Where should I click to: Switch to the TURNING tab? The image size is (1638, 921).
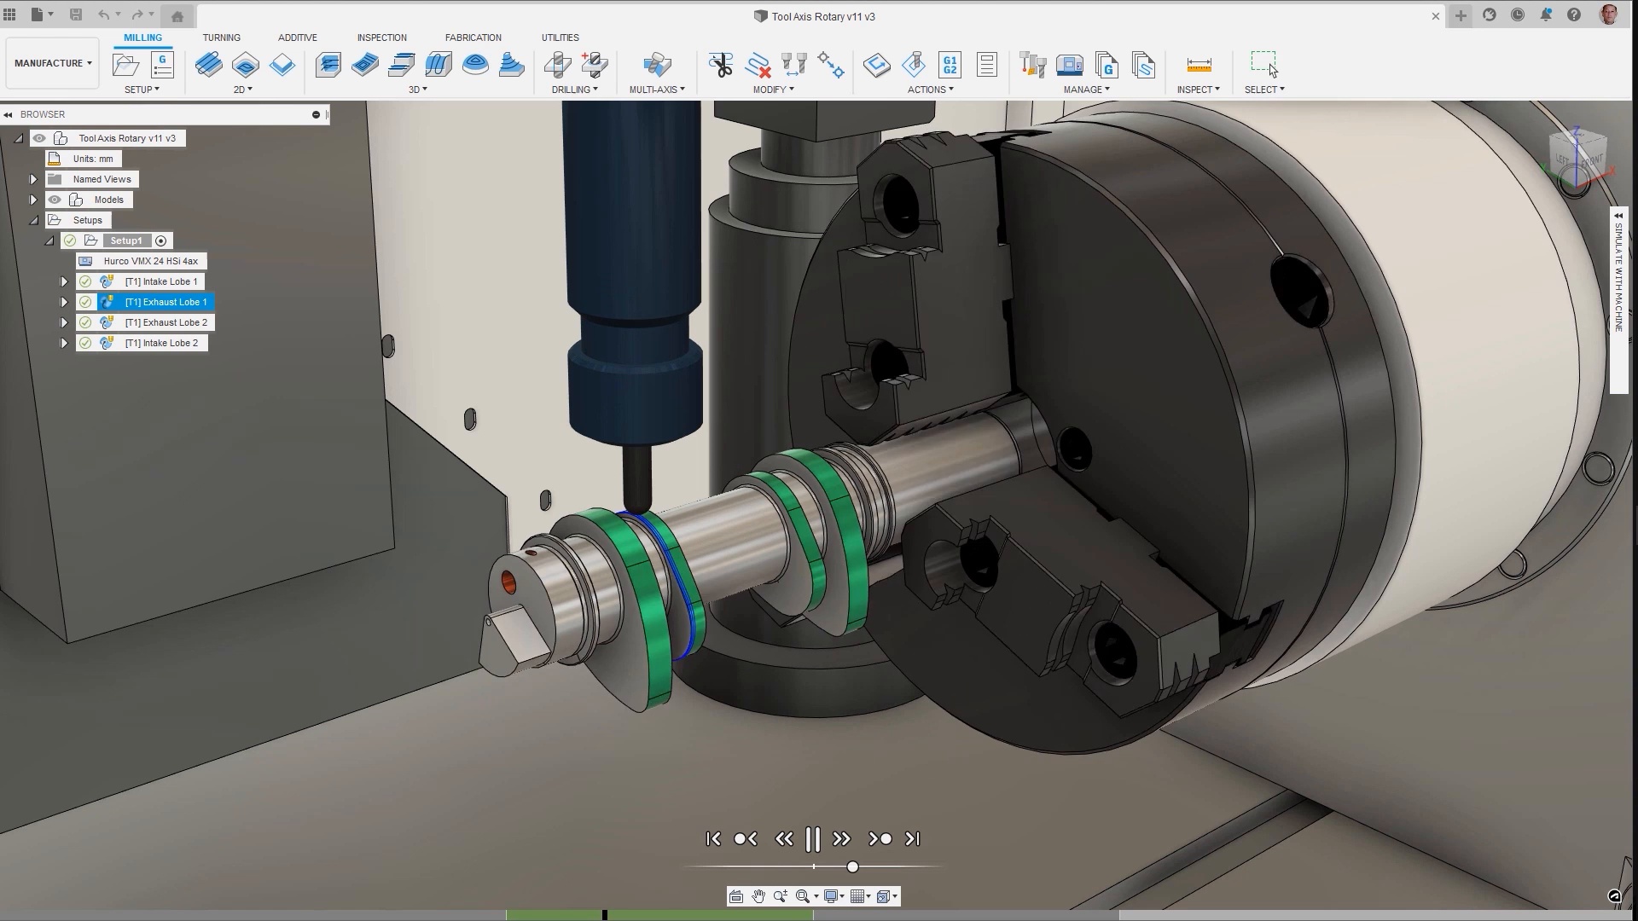[x=221, y=38]
